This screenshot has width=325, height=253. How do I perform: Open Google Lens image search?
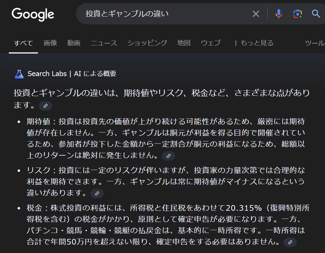(297, 14)
